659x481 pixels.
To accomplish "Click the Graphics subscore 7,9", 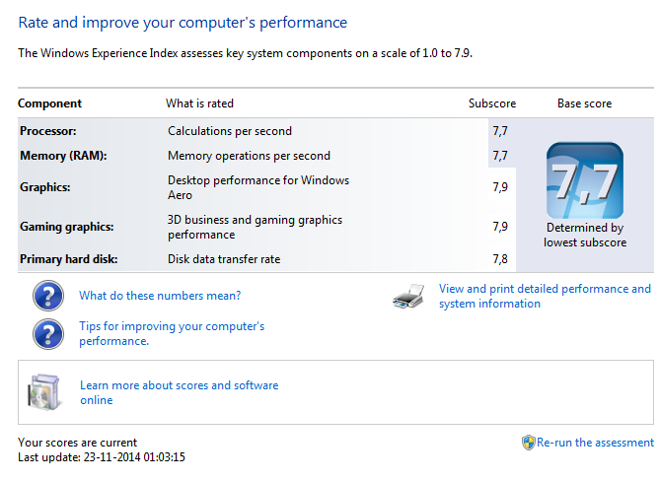I will (x=499, y=187).
